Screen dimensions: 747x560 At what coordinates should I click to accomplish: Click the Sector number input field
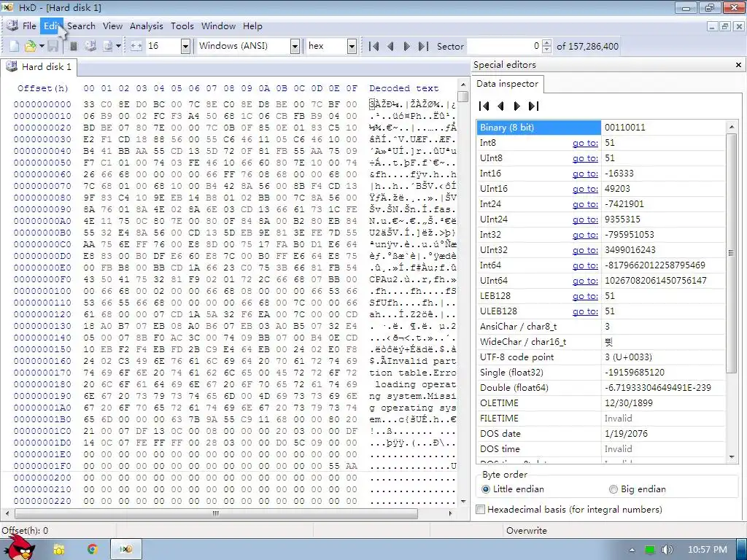point(505,46)
